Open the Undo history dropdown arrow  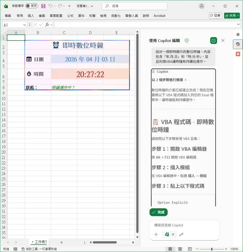pos(55,6)
